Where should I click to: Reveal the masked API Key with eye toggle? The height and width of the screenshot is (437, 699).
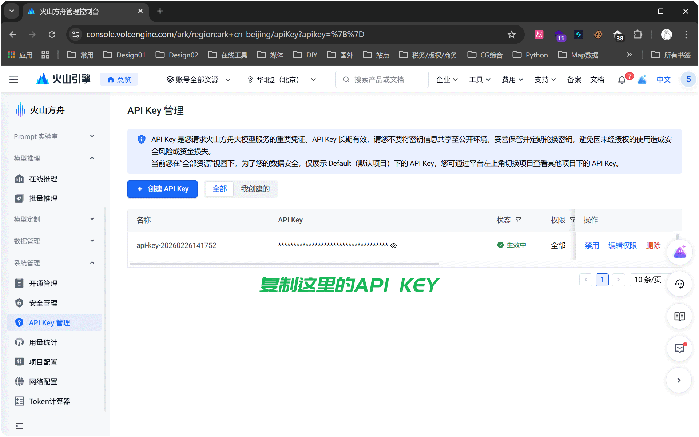pyautogui.click(x=393, y=246)
